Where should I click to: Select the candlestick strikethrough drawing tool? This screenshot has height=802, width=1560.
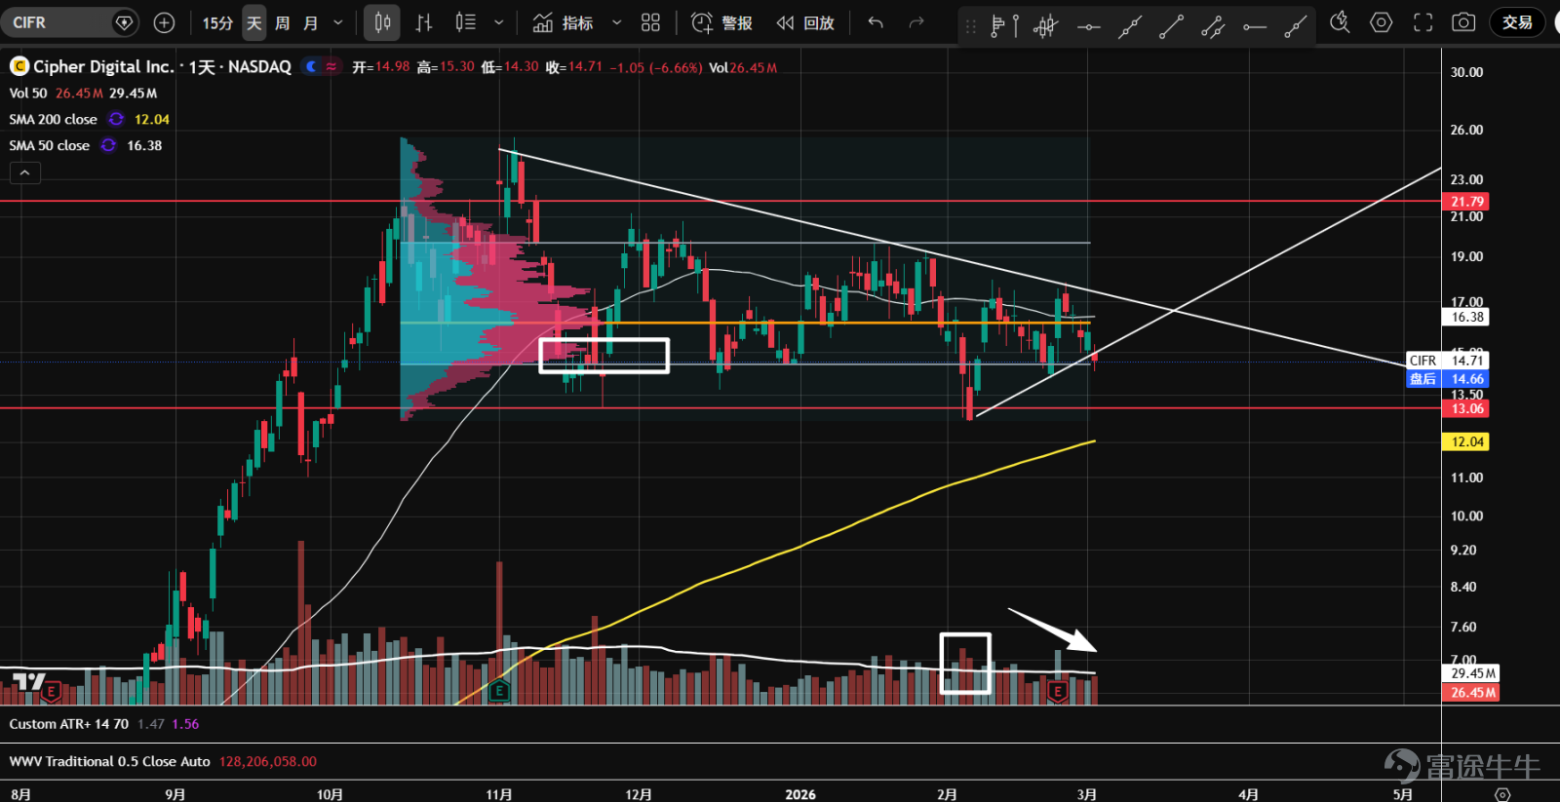tap(1046, 26)
